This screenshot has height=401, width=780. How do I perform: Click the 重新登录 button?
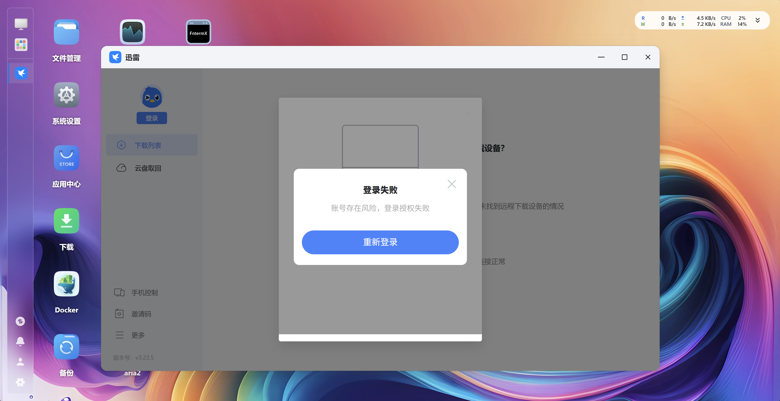[380, 242]
